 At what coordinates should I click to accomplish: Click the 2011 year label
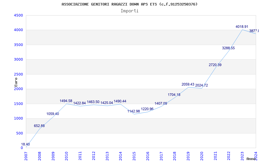(80, 156)
